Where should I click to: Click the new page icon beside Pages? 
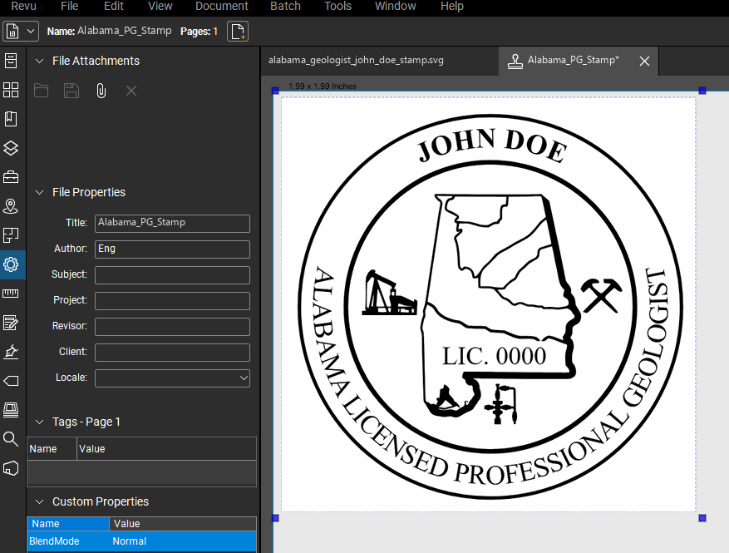pos(238,31)
